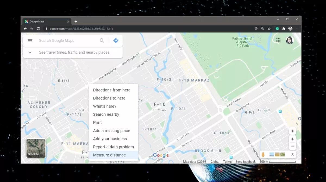
Task: Open Grammarly extension icon
Action: 277,29
